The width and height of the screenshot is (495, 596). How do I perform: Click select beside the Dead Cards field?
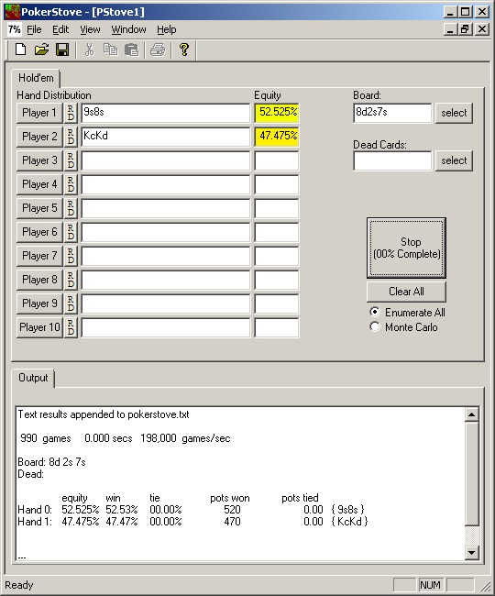(x=454, y=160)
